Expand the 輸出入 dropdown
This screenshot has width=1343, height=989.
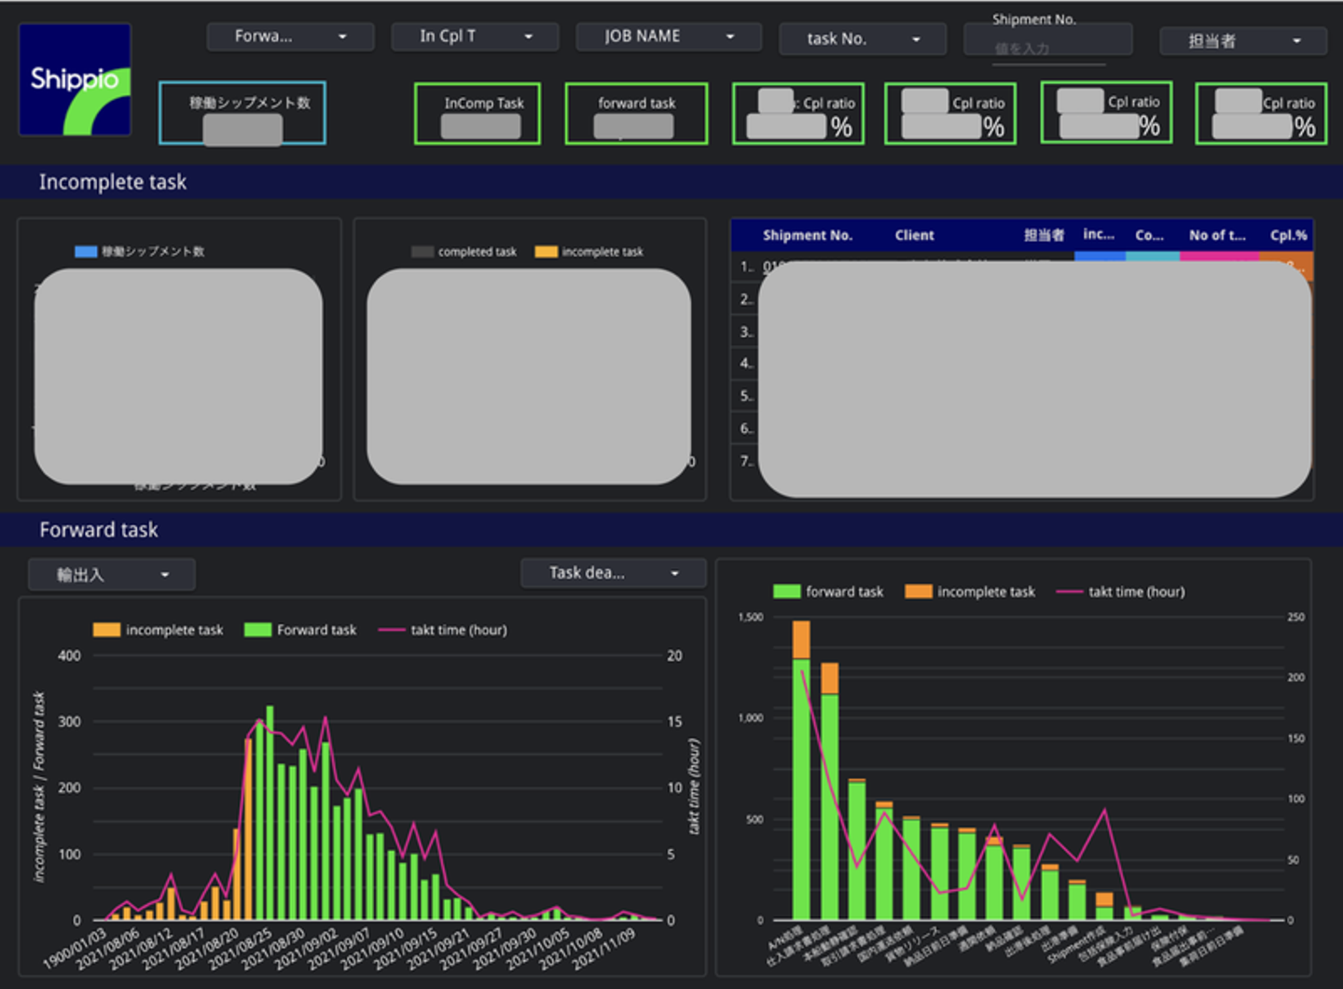[x=112, y=575]
